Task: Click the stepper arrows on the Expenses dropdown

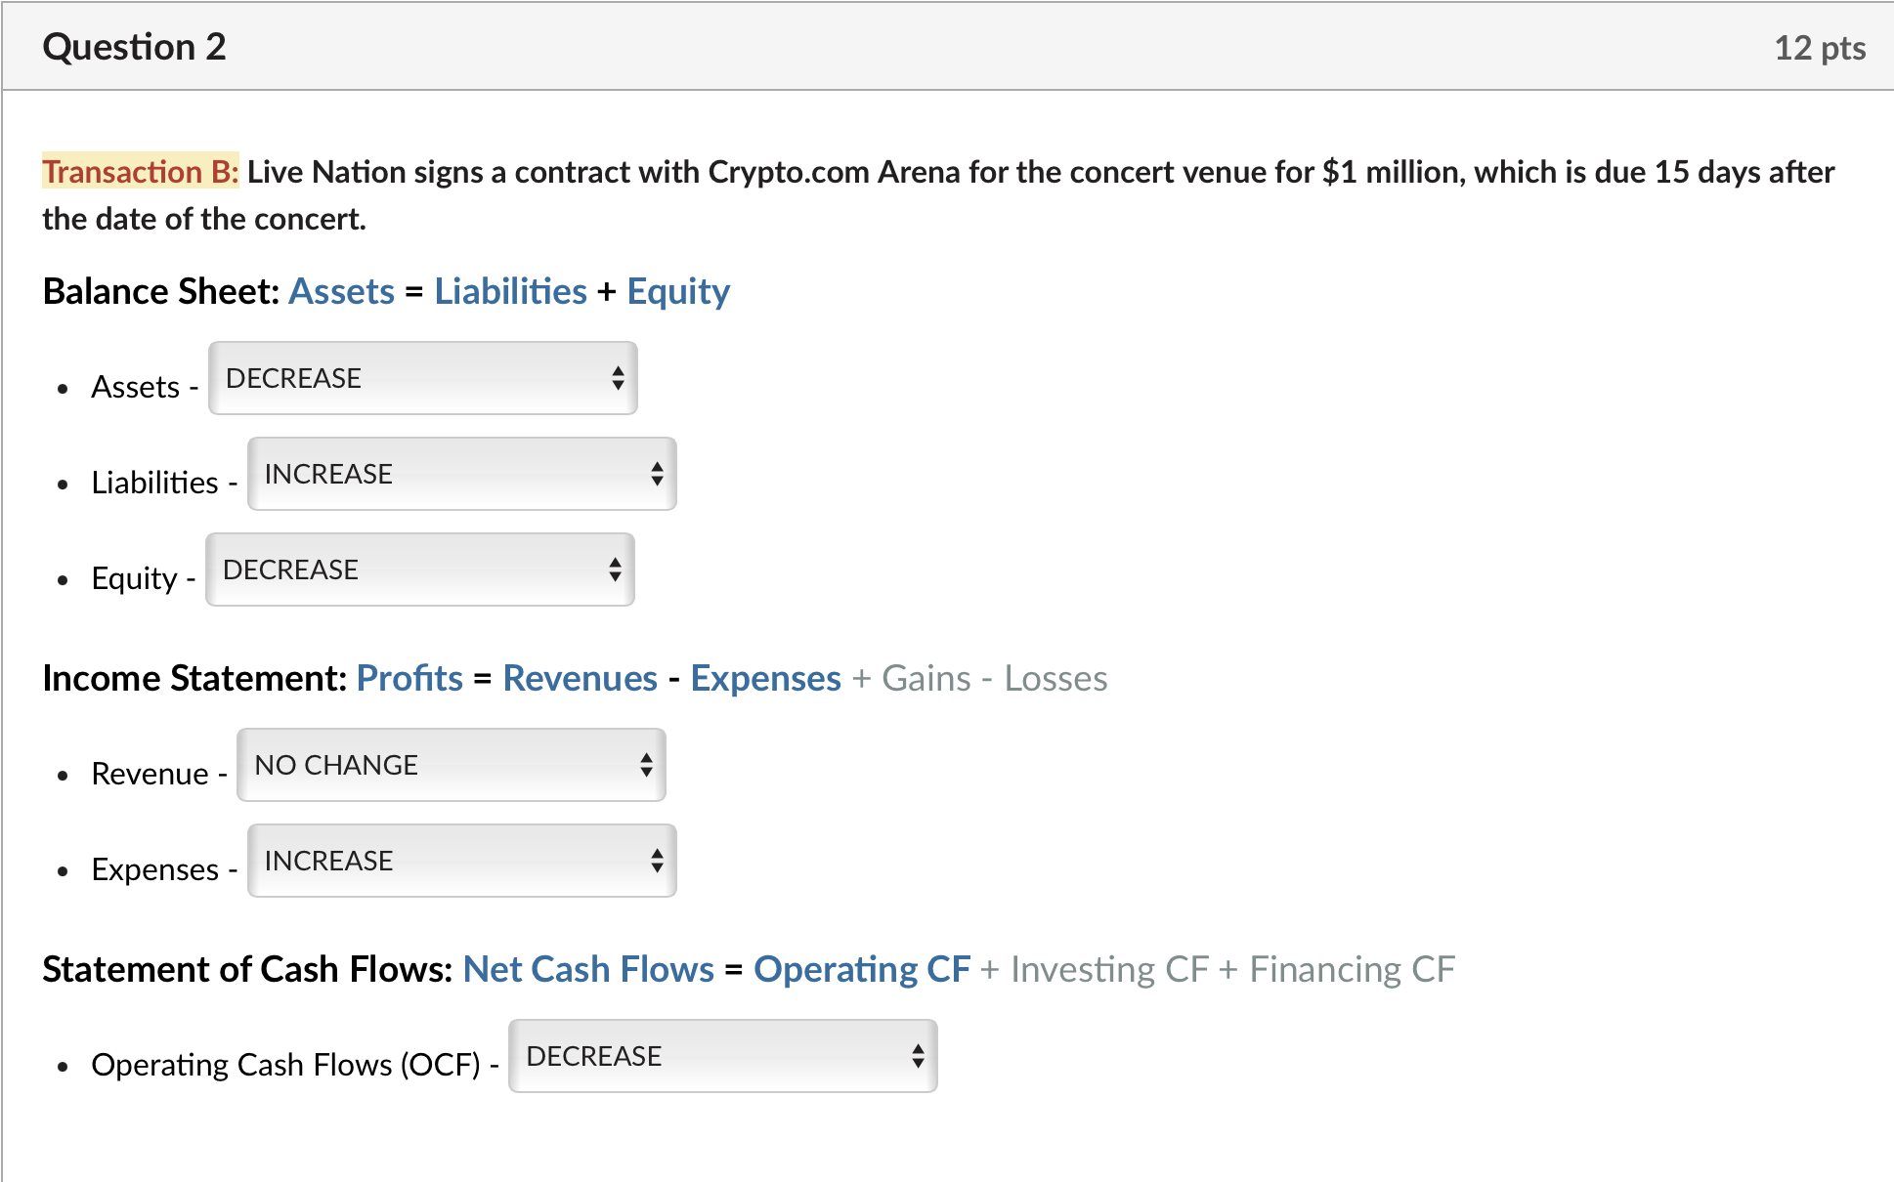Action: 660,861
